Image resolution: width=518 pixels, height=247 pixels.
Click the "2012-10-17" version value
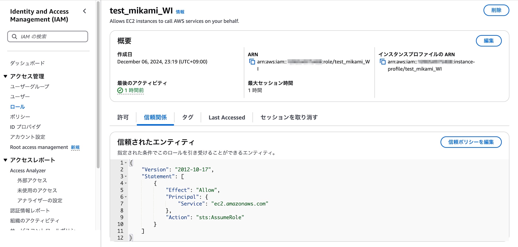[x=193, y=170]
